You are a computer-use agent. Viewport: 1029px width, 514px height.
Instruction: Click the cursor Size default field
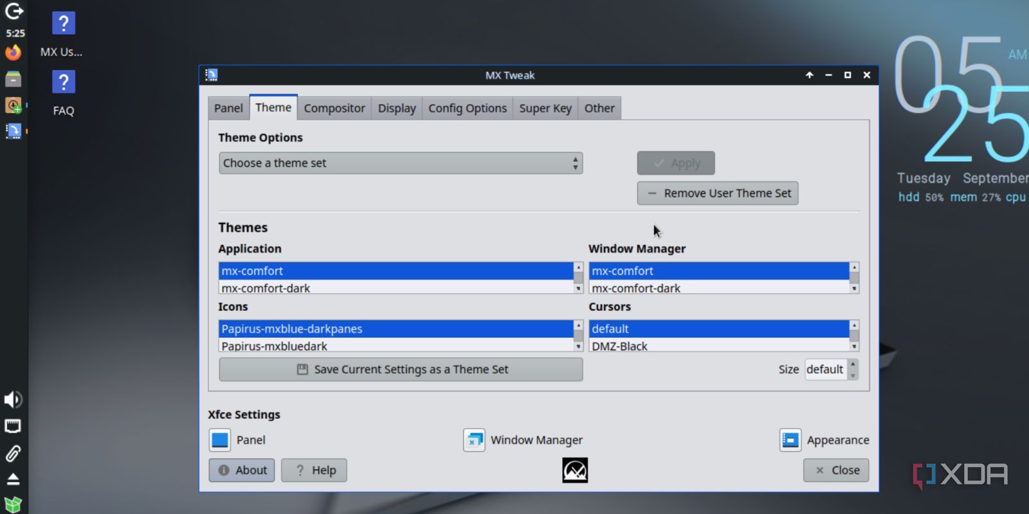click(826, 369)
